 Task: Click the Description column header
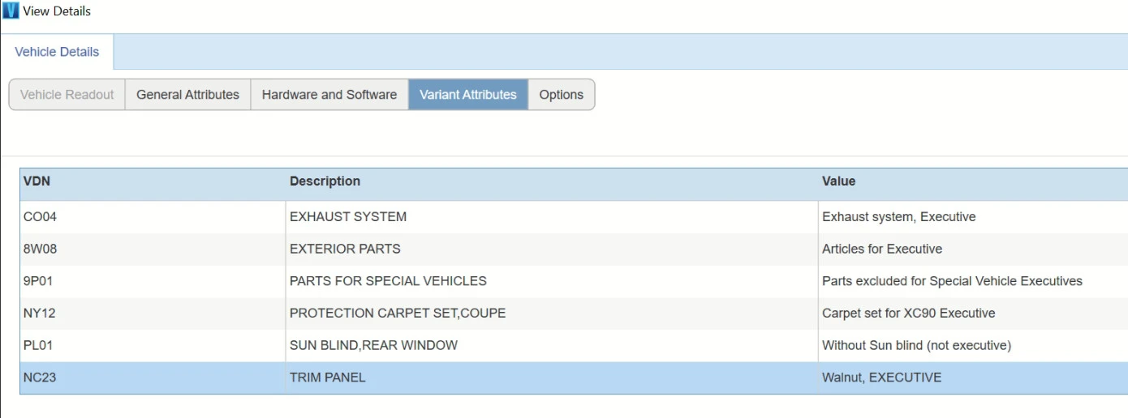click(x=325, y=181)
